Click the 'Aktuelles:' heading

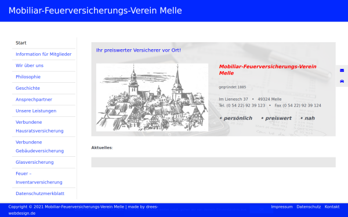102,148
